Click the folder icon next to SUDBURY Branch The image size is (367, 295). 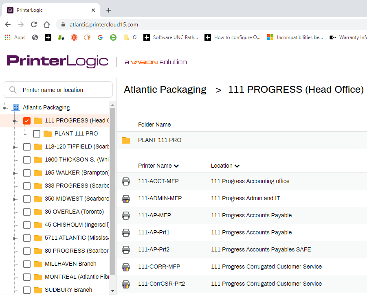(x=39, y=290)
